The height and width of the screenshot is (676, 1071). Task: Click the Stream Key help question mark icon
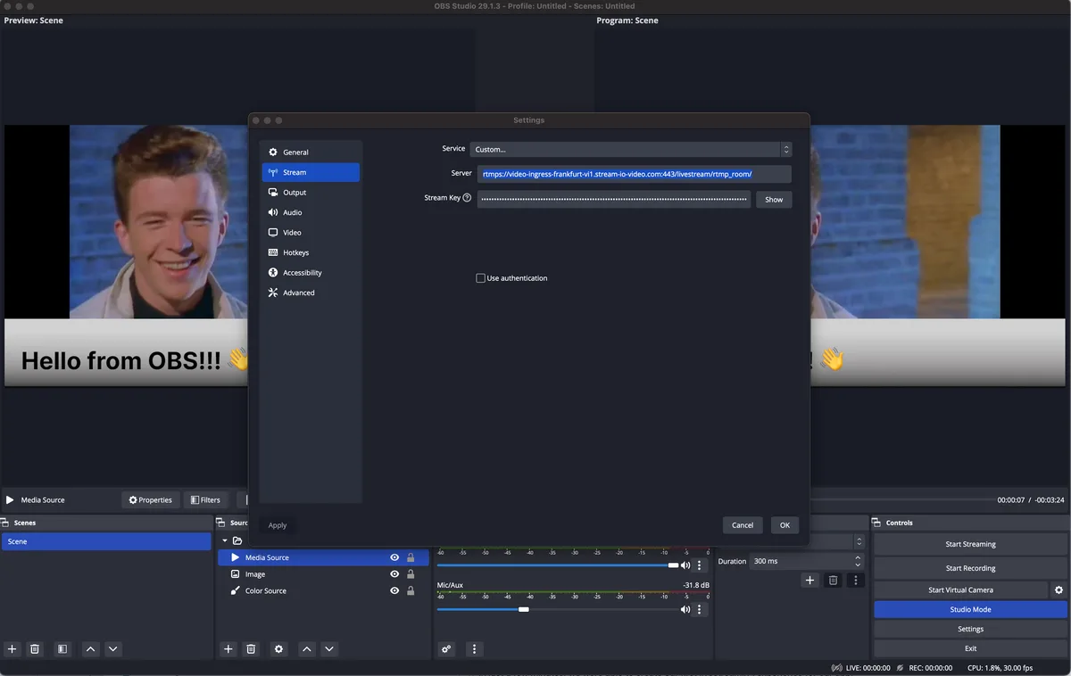pos(467,198)
